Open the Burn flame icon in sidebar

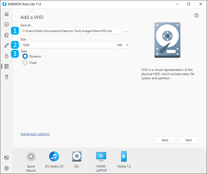(7, 56)
